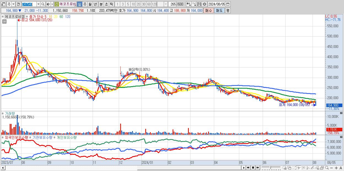Click the chart layout icon at toolbar start

point(3,4)
